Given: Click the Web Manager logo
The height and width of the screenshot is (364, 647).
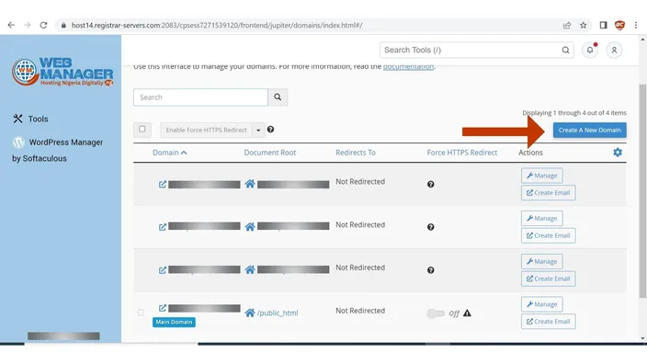Looking at the screenshot, I should pos(62,72).
